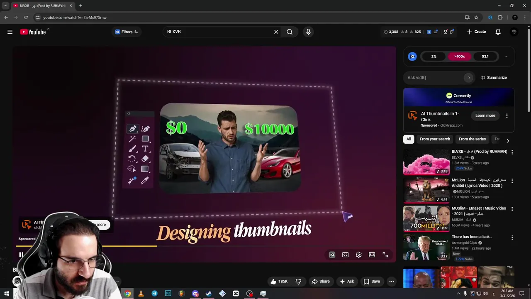
Task: Enter fullscreen in video player
Action: point(385,255)
